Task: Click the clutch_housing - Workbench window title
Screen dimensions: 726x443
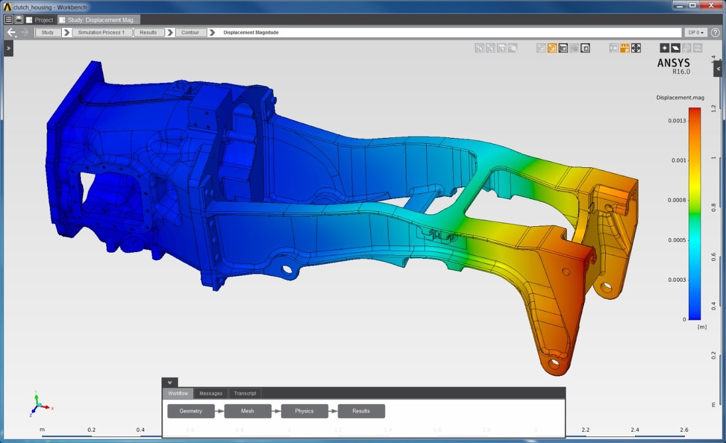Action: (x=49, y=7)
